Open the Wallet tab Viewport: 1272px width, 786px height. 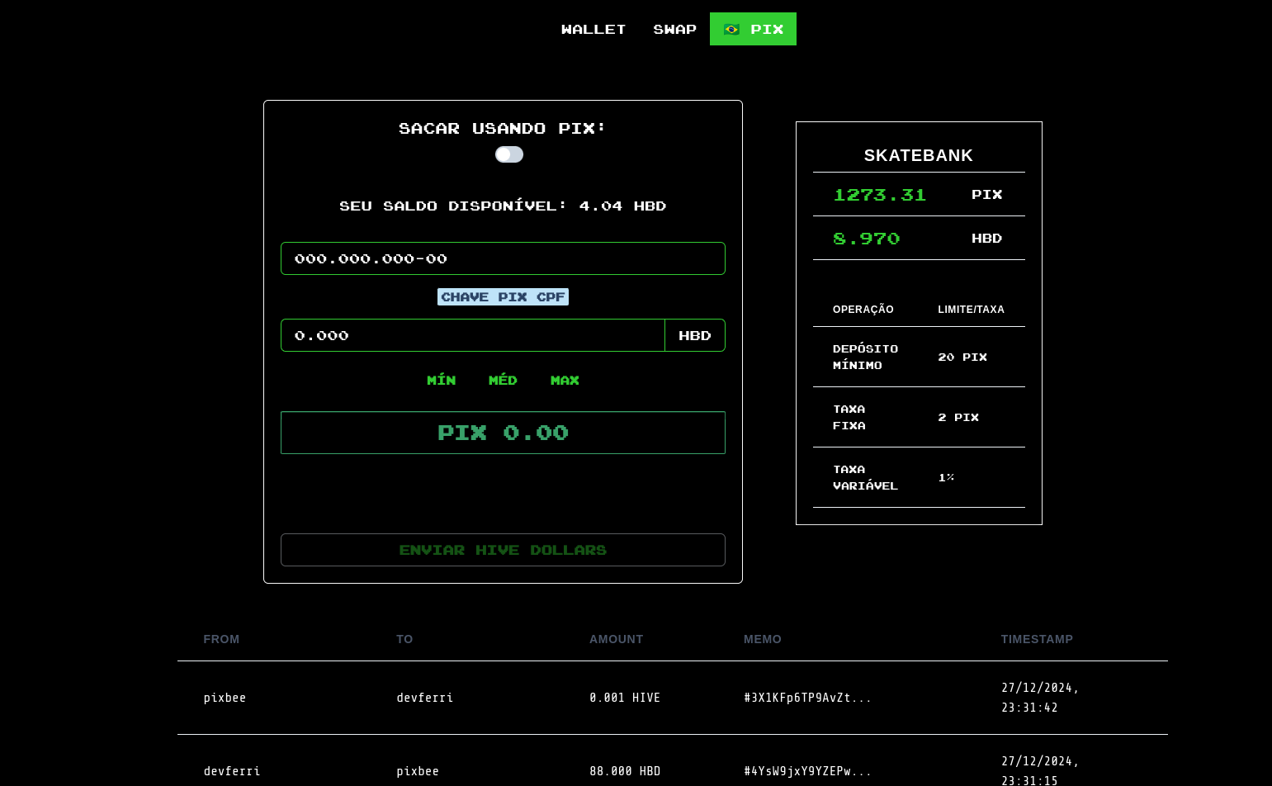tap(593, 29)
